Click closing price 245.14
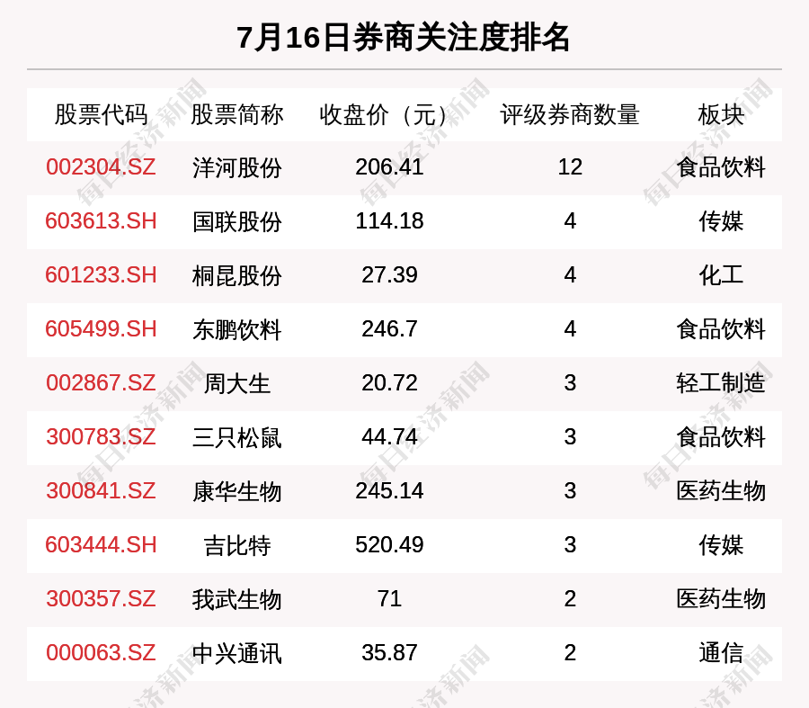 pos(389,490)
